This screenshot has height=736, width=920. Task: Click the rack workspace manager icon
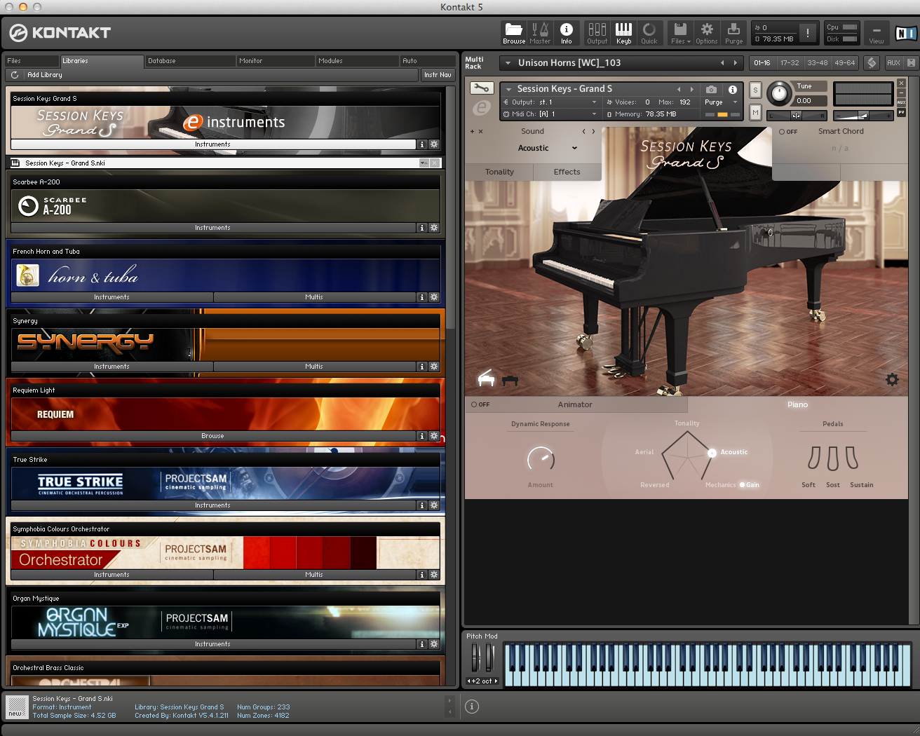point(872,62)
